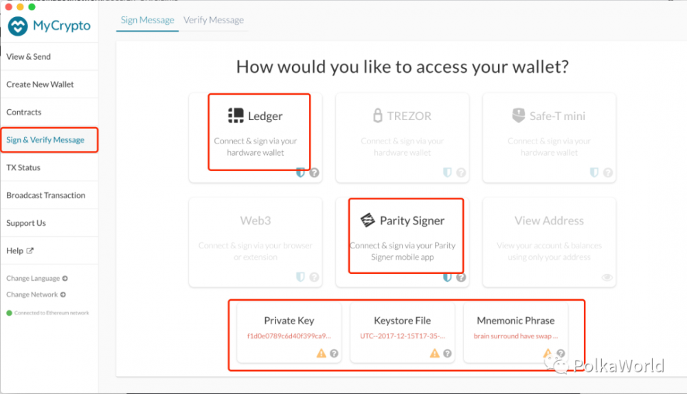Click the Parity Signer shield icon
Screen dimensions: 687x394
coord(447,277)
